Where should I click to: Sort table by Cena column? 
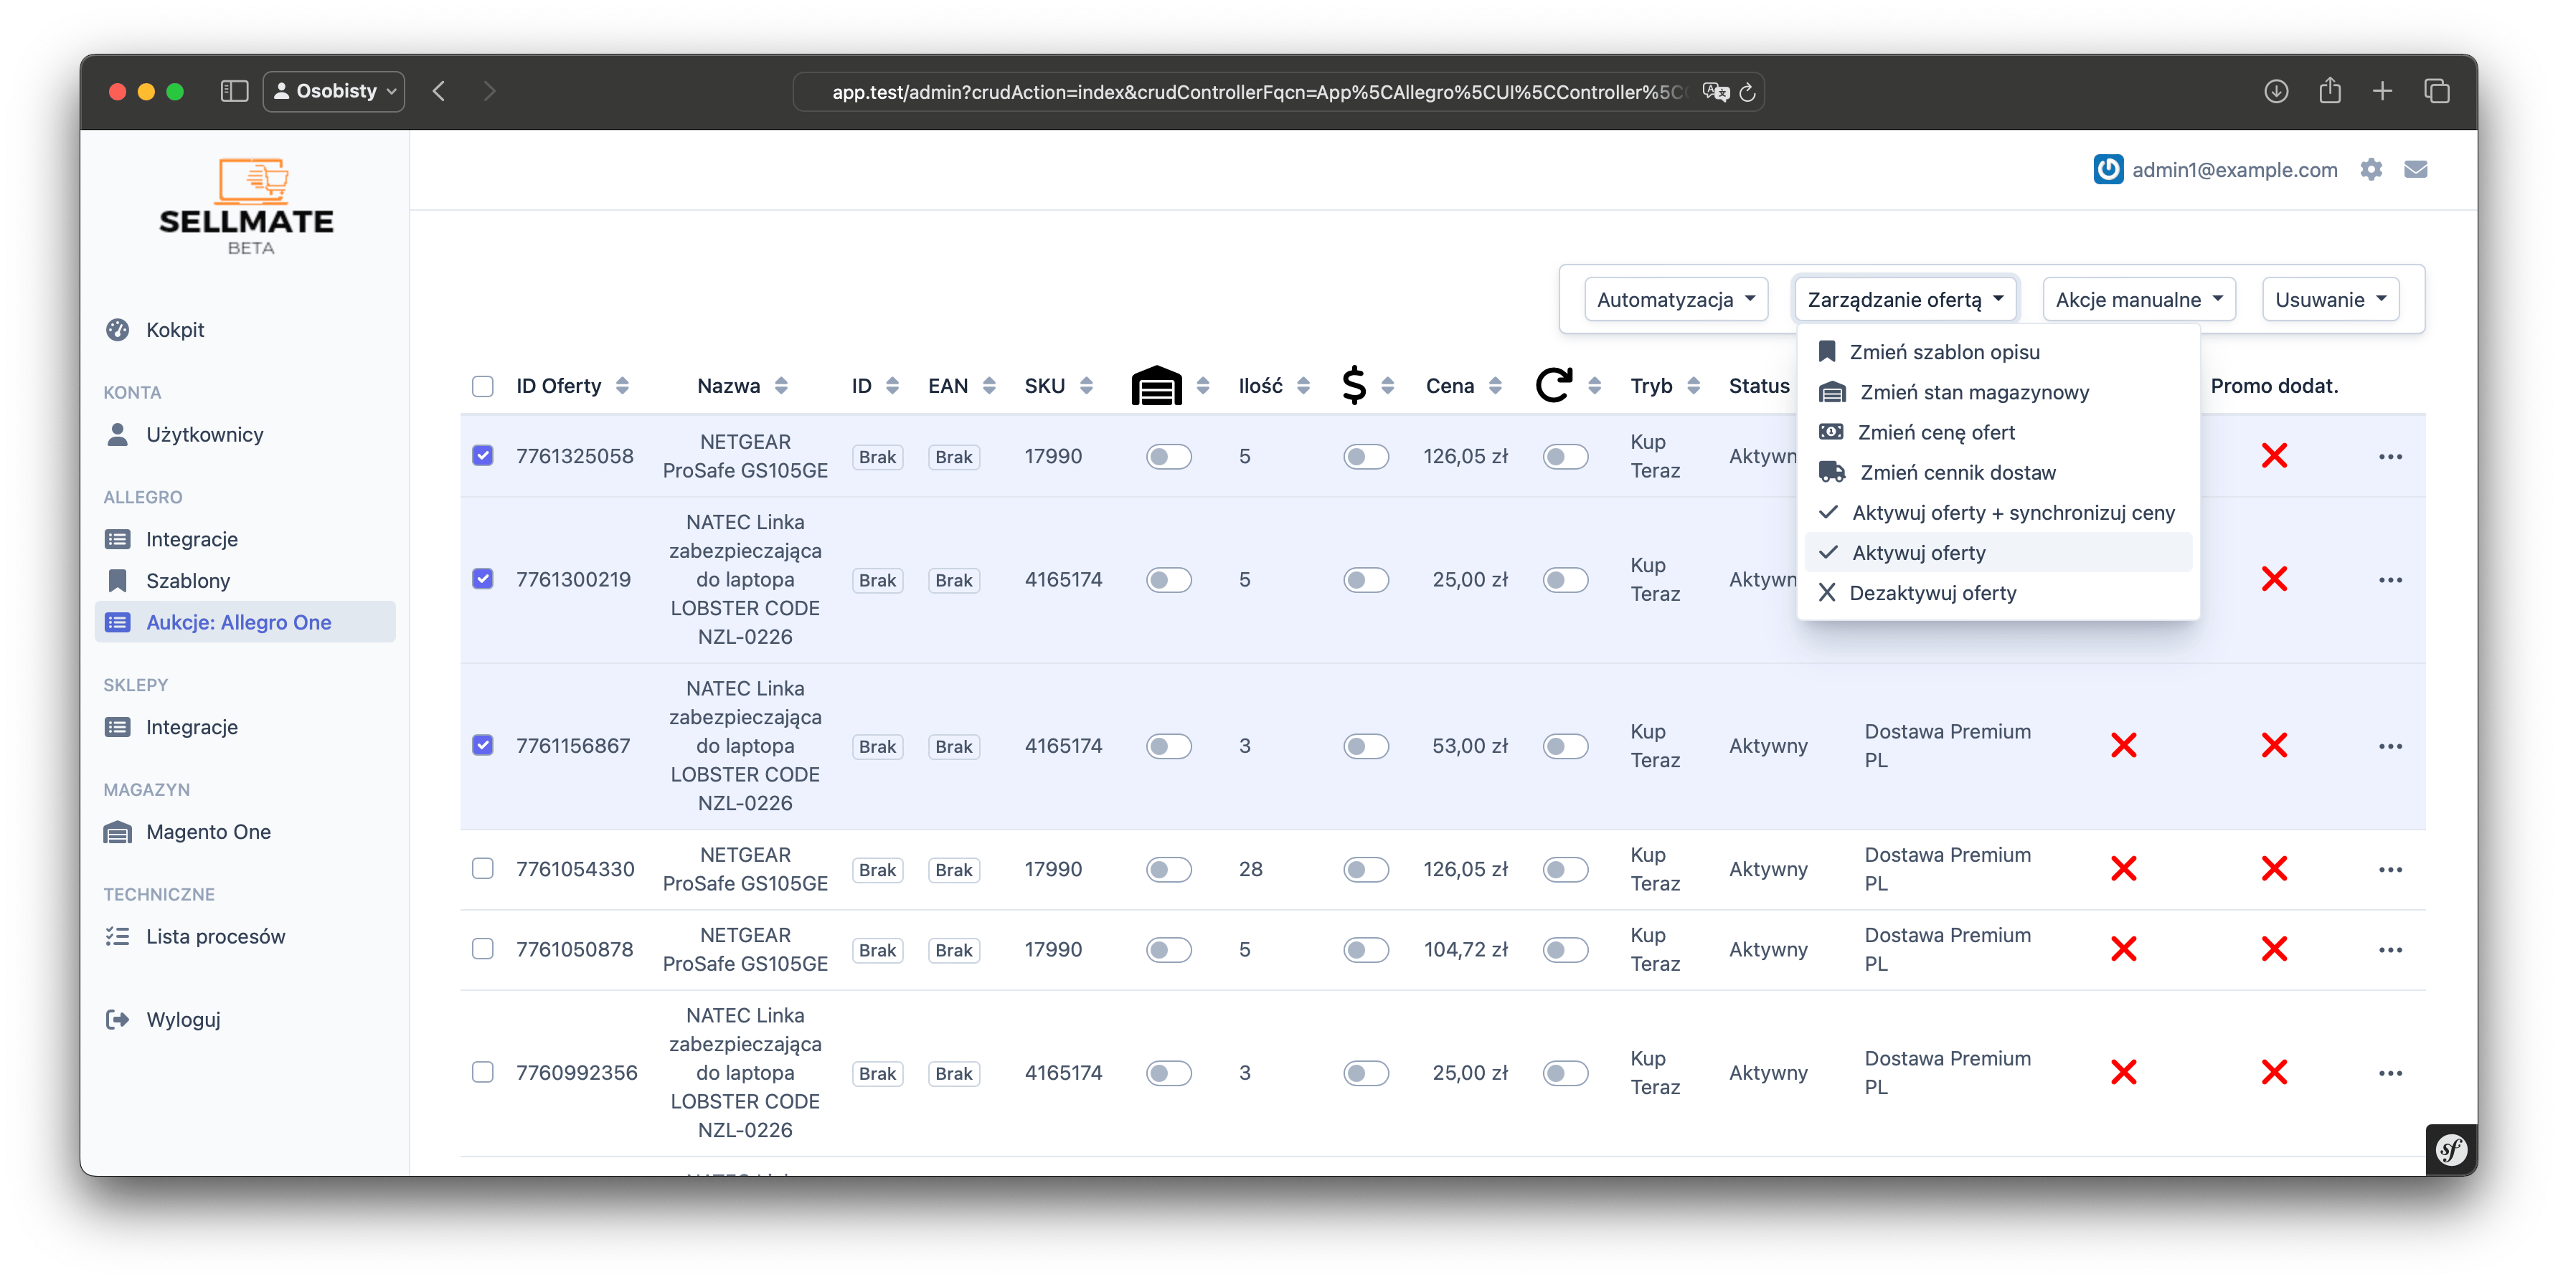1463,386
